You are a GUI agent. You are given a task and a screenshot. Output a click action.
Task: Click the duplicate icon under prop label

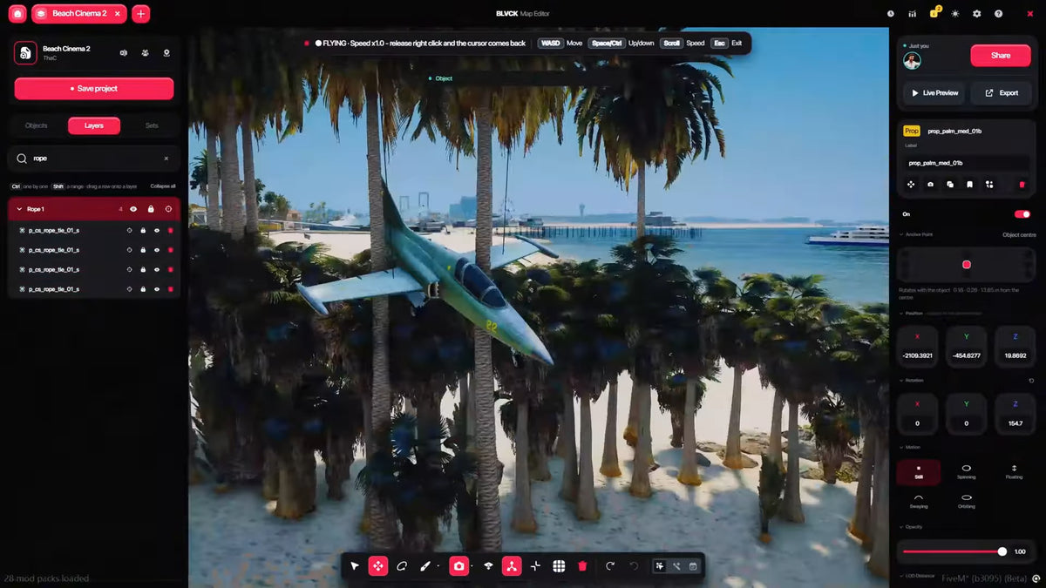point(950,185)
